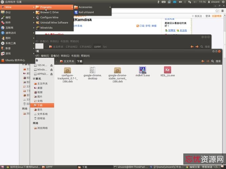The width and height of the screenshot is (226, 169).
Task: Click the 关注他 link on blog page
Action: pyautogui.click(x=183, y=30)
